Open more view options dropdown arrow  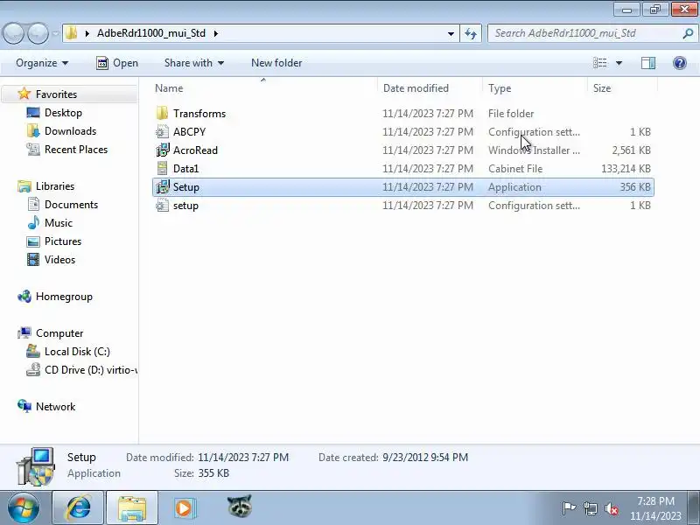619,63
